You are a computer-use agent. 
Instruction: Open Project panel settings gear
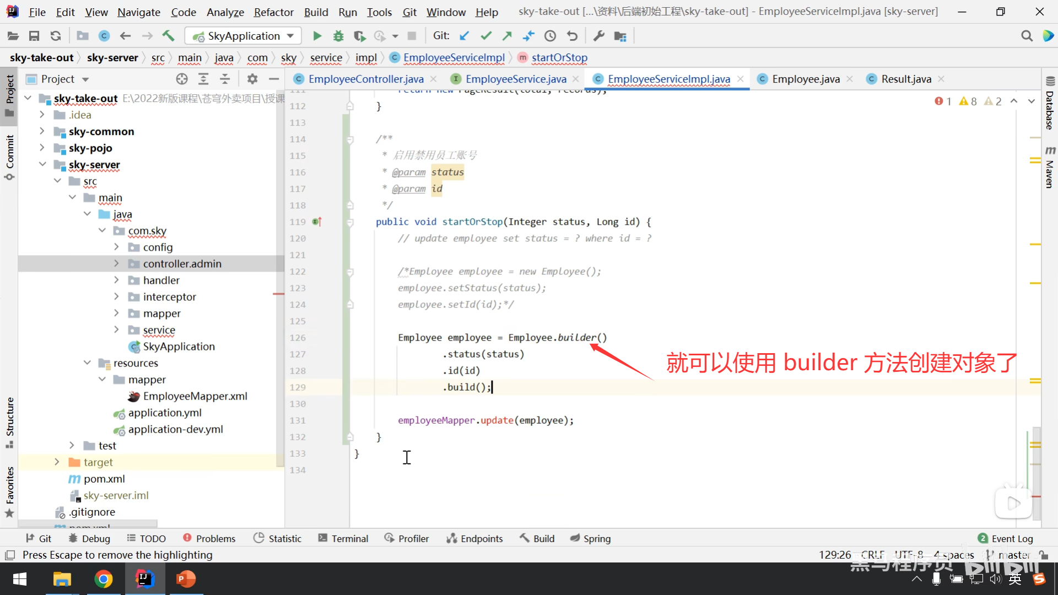(252, 79)
